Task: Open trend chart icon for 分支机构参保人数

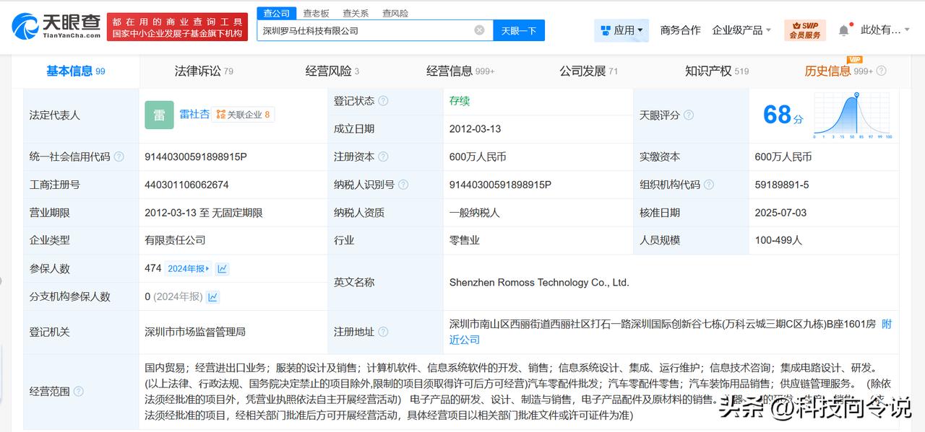Action: [x=212, y=297]
